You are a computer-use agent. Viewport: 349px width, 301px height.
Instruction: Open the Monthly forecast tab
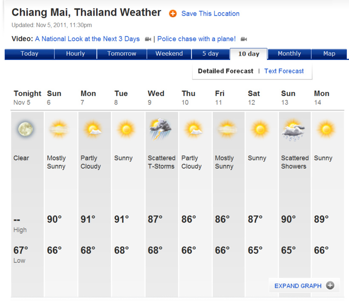point(289,54)
